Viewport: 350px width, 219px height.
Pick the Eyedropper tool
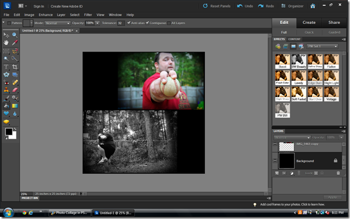tap(15, 42)
